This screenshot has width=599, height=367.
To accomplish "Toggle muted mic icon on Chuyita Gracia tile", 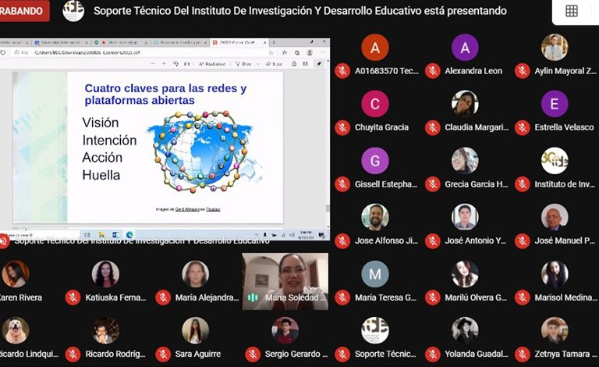I will [342, 127].
